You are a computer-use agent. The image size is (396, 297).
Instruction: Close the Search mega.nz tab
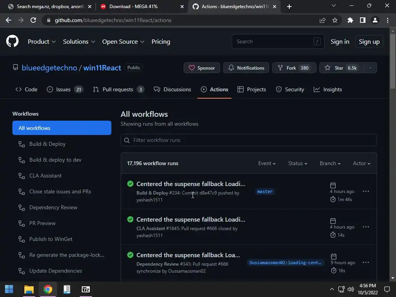[90, 7]
